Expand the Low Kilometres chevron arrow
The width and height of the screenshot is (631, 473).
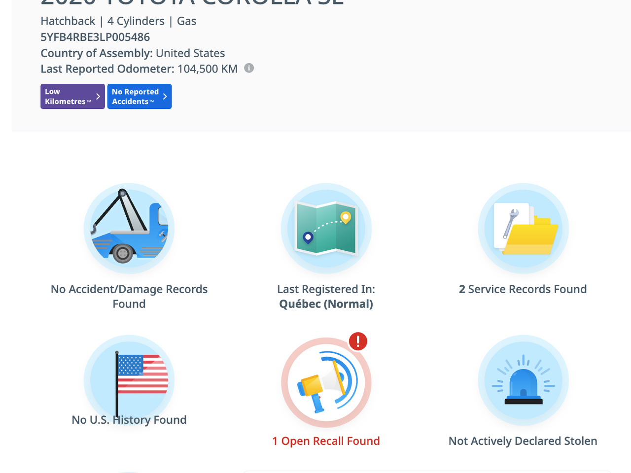coord(98,97)
